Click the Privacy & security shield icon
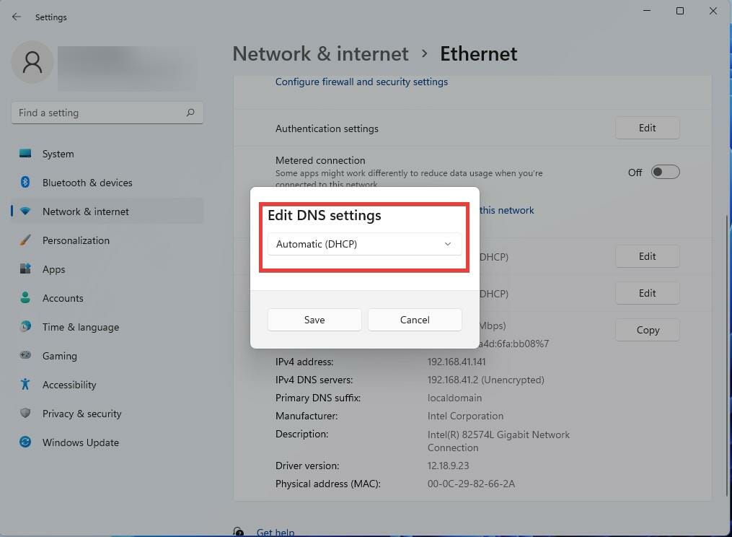The image size is (732, 537). (25, 413)
